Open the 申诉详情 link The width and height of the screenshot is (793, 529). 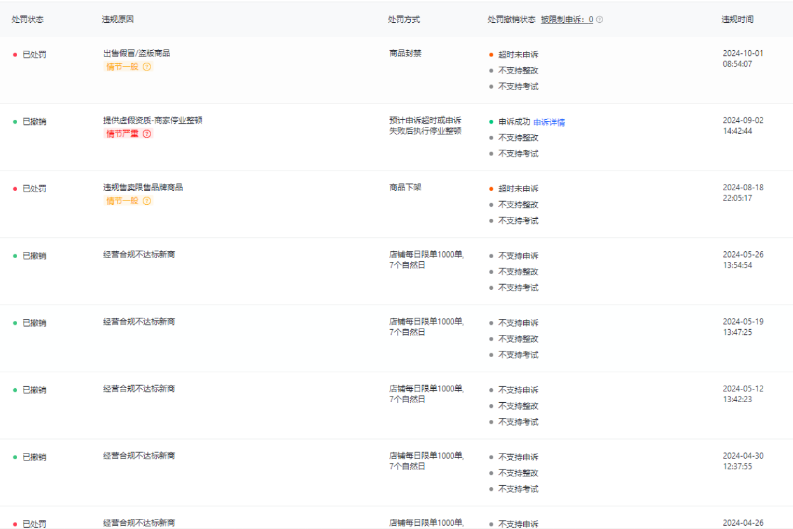point(549,122)
